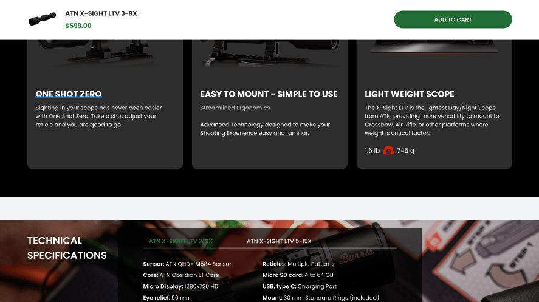Viewport: 539px width, 302px height.
Task: Select the ATN X-Sight LTV 3-9X tab
Action: [180, 241]
